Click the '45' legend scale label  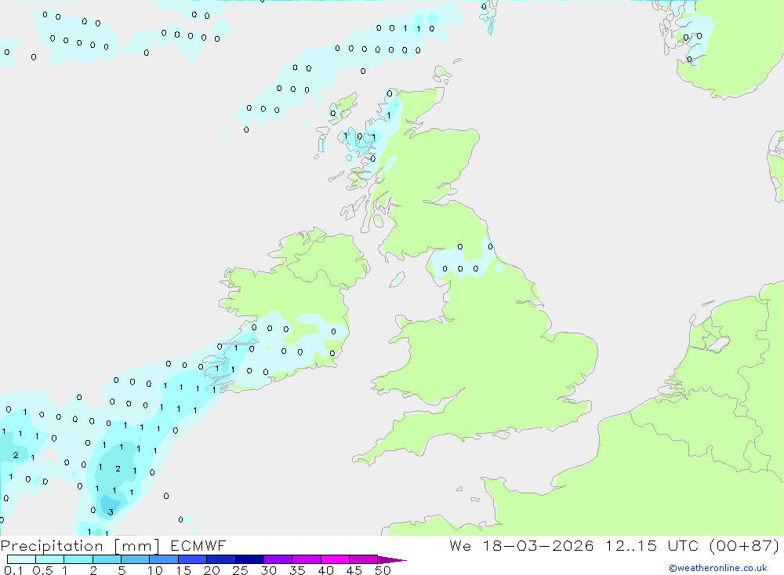click(x=354, y=570)
